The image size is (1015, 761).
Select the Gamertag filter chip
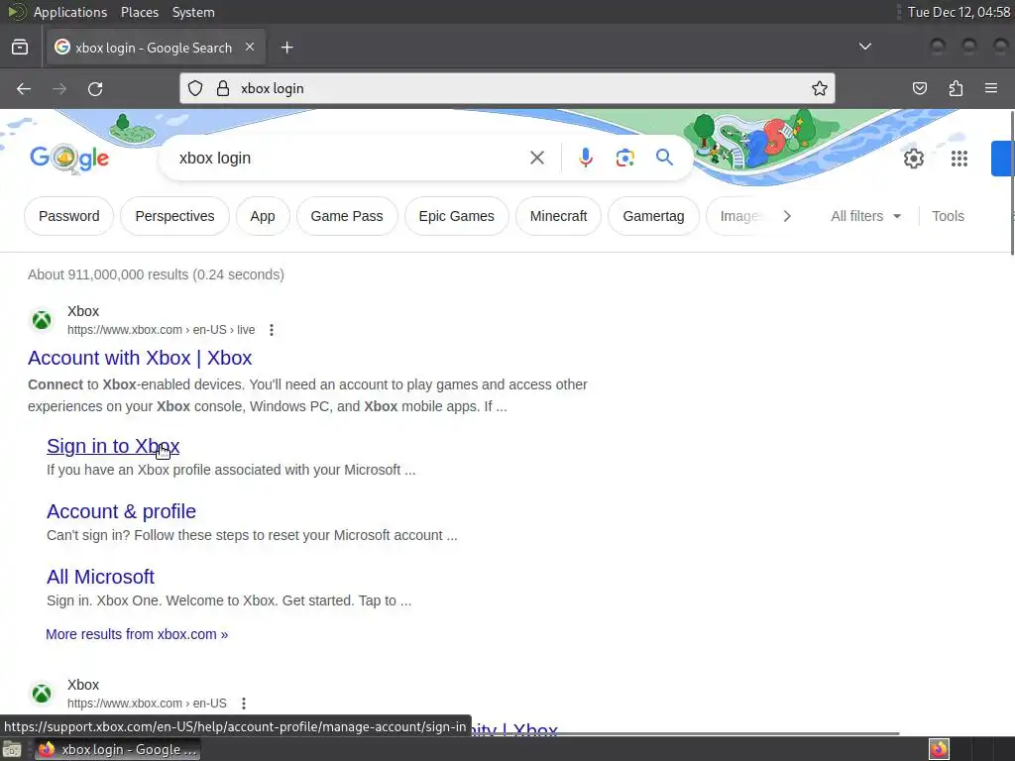(x=653, y=216)
